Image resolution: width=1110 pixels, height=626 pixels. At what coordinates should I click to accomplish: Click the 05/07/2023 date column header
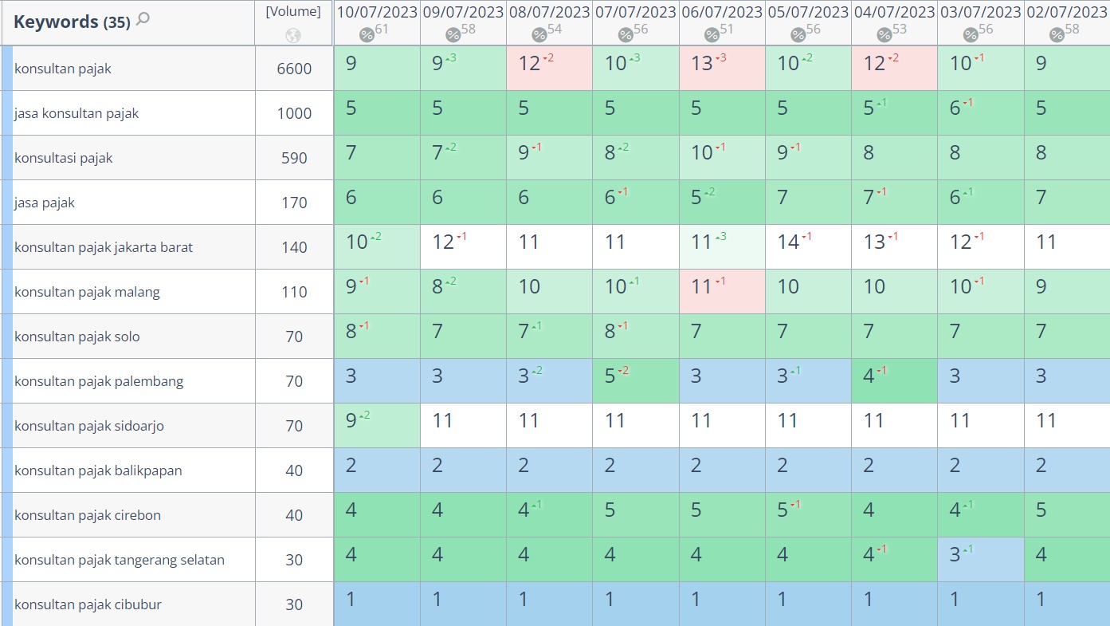coord(808,12)
